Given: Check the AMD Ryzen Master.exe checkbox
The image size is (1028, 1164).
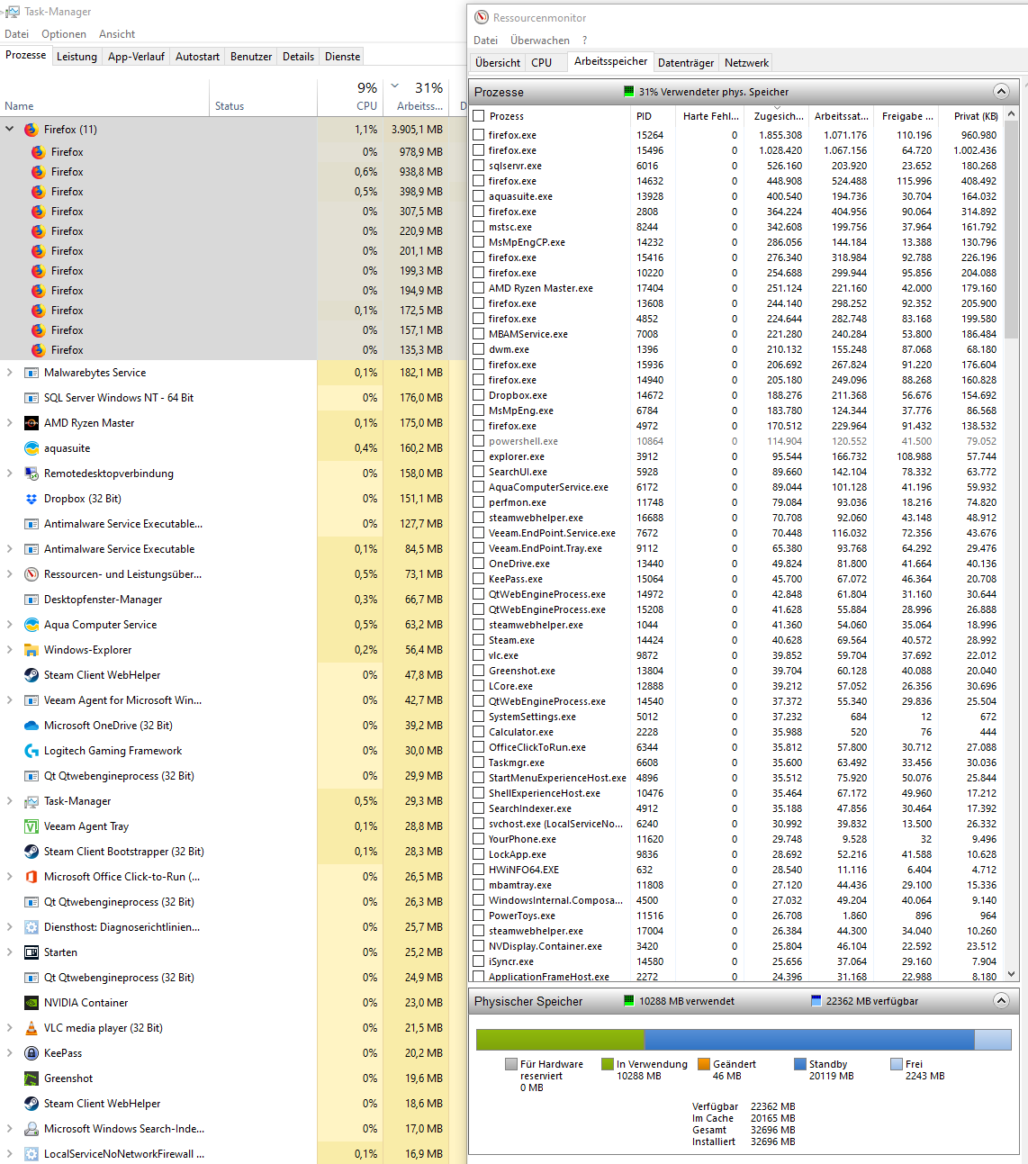Looking at the screenshot, I should [479, 288].
